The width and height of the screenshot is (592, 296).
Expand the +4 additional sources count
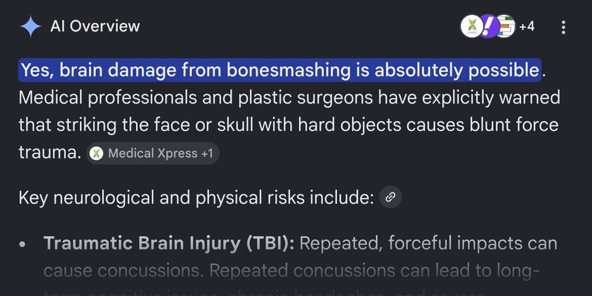(x=527, y=27)
